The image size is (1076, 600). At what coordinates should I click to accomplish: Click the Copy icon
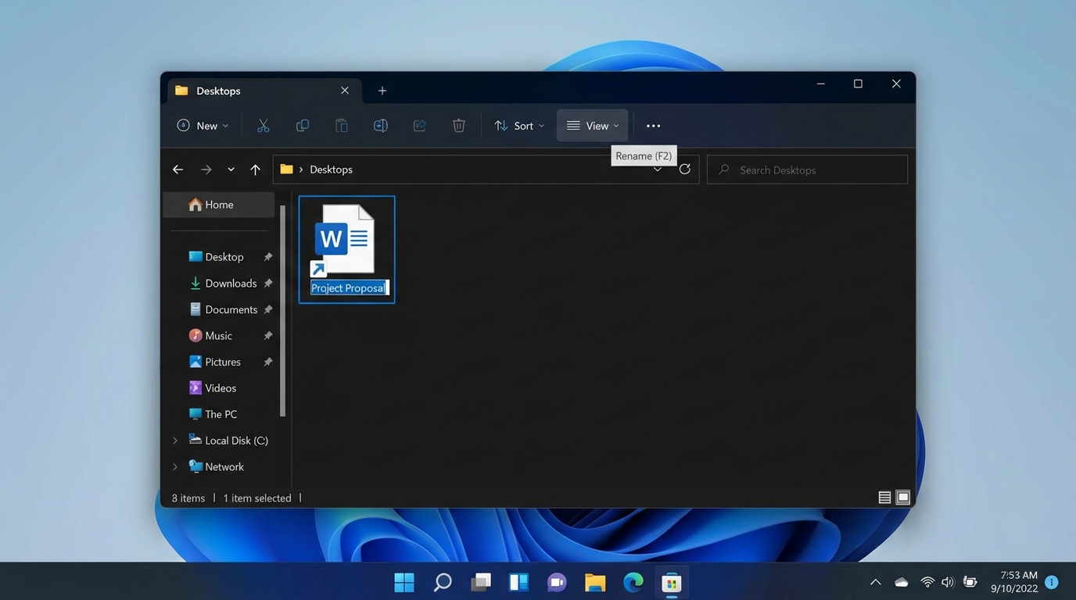click(302, 125)
